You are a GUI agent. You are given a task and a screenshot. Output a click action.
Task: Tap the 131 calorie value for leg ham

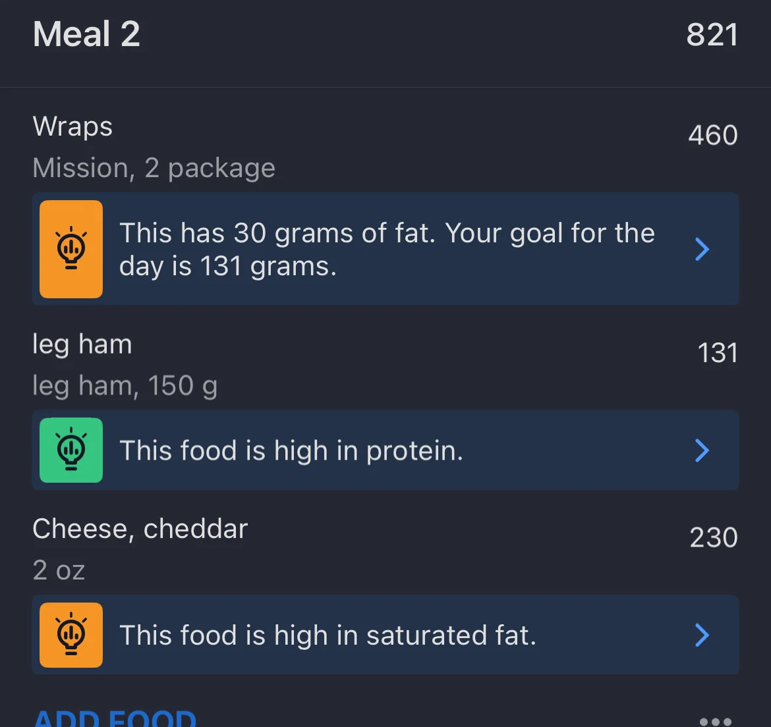coord(717,353)
